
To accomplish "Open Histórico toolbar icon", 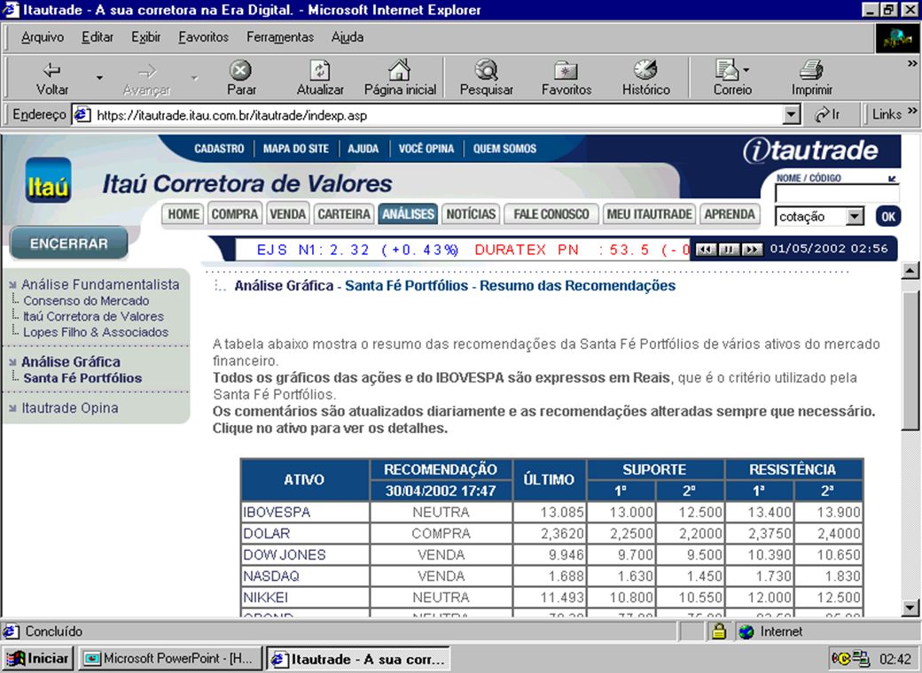I will (645, 78).
